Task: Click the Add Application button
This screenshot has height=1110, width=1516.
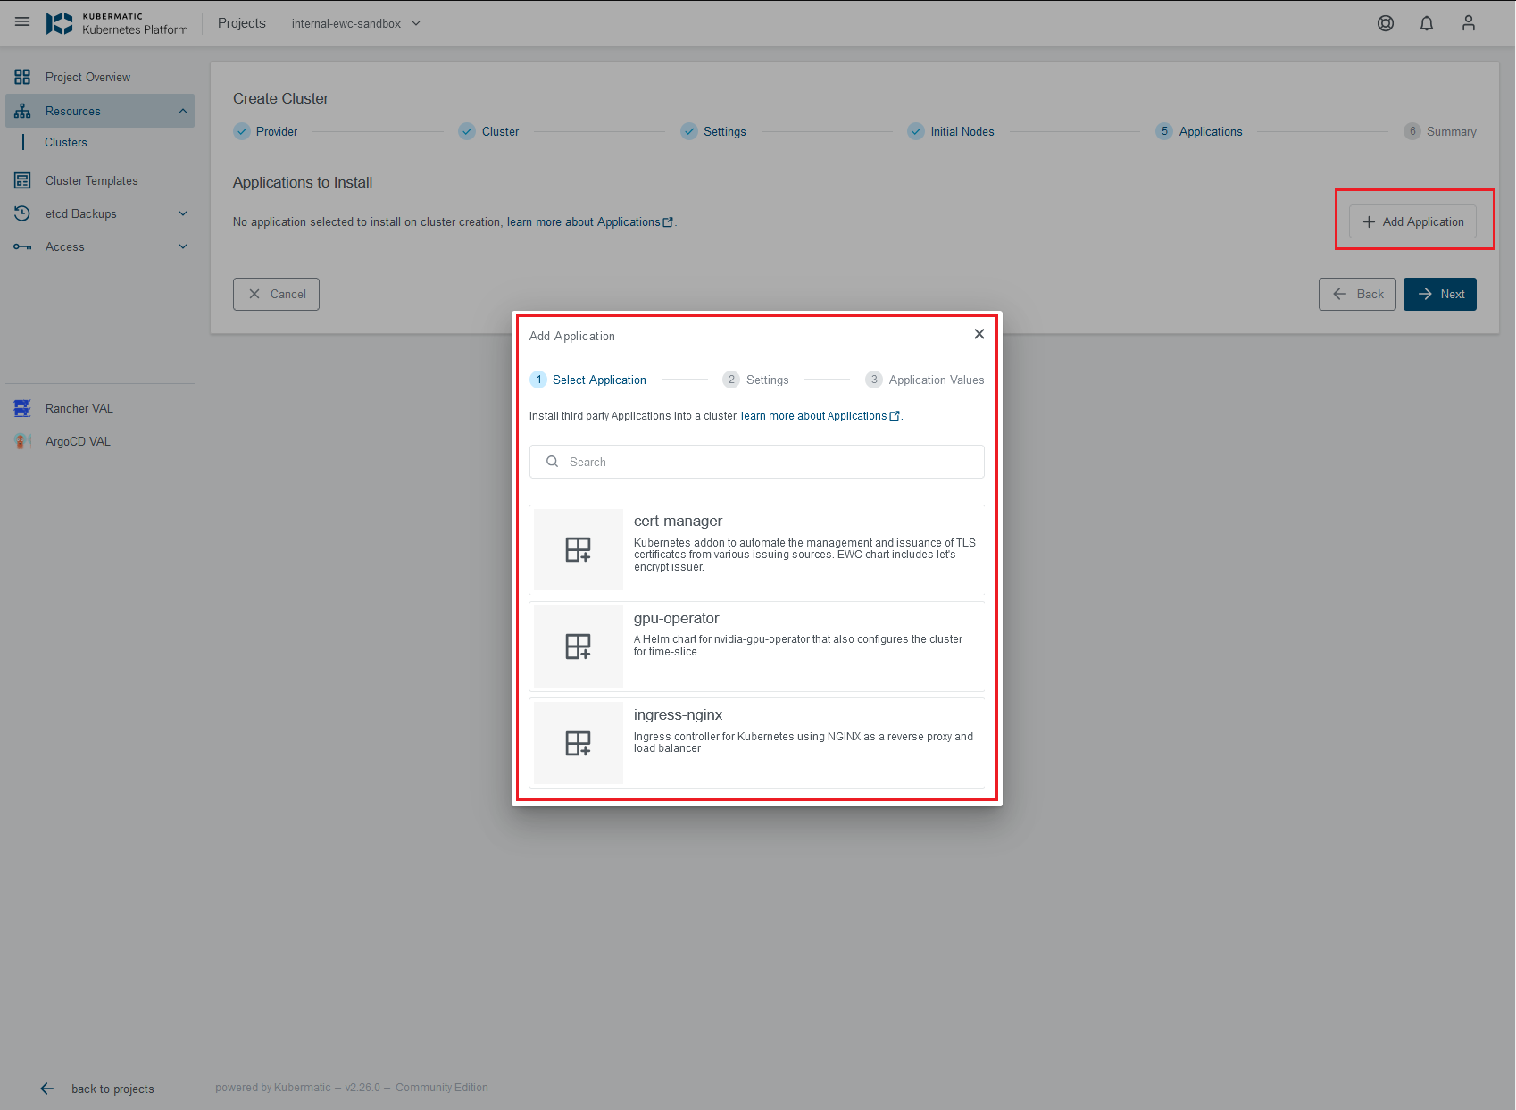Action: (x=1412, y=221)
